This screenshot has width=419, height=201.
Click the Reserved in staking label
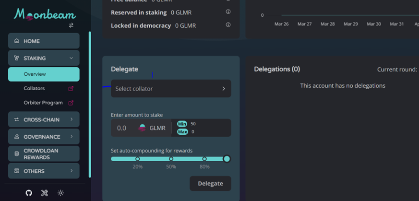[139, 12]
